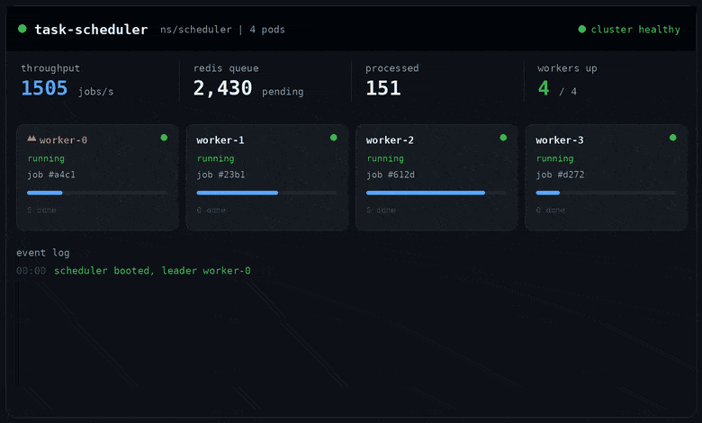The width and height of the screenshot is (702, 423).
Task: Click running status on worker-1 card
Action: pos(215,158)
